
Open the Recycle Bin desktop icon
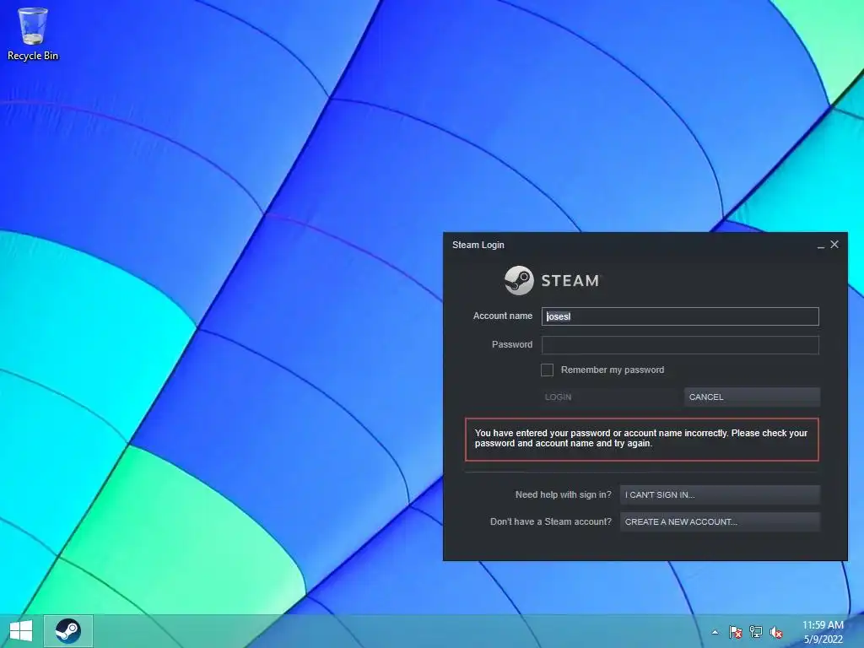(x=33, y=34)
